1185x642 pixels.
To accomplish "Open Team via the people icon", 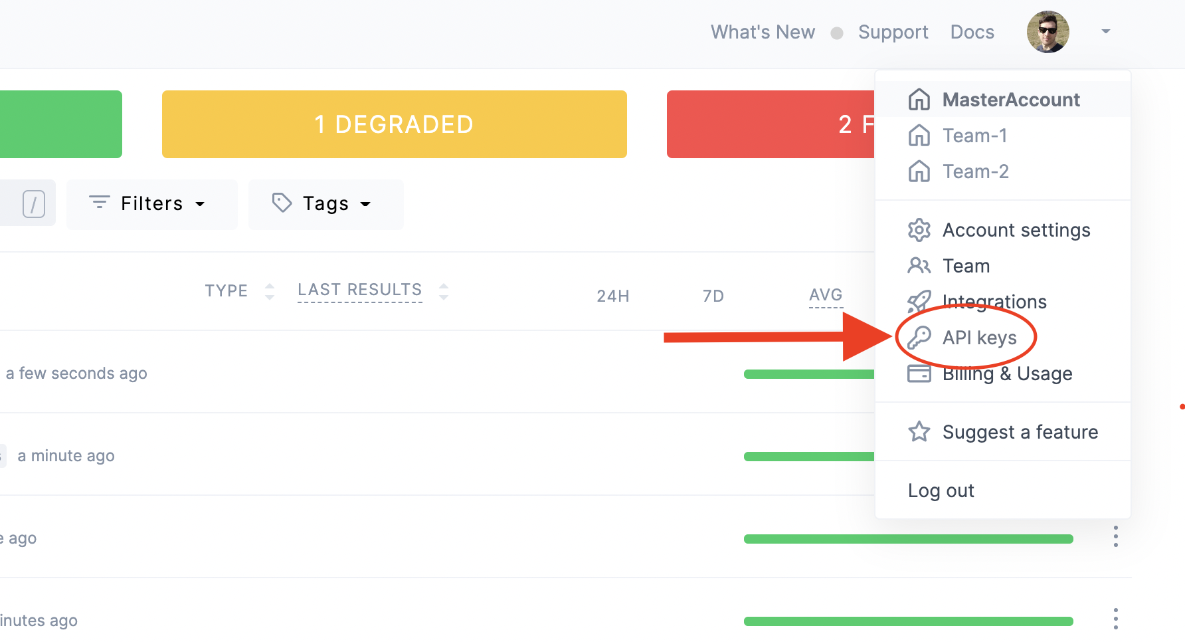I will pyautogui.click(x=919, y=265).
